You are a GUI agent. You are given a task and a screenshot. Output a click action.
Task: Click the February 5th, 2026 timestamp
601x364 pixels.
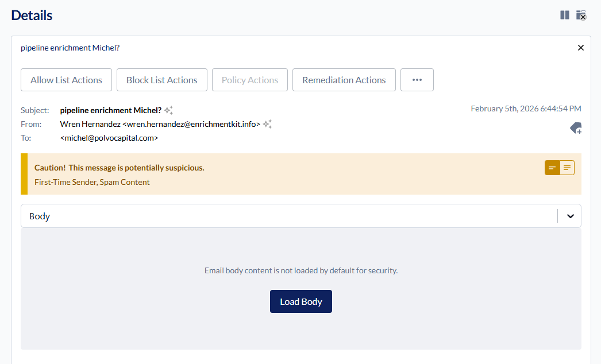pyautogui.click(x=526, y=109)
